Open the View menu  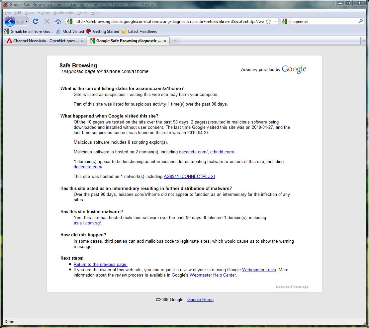point(29,13)
